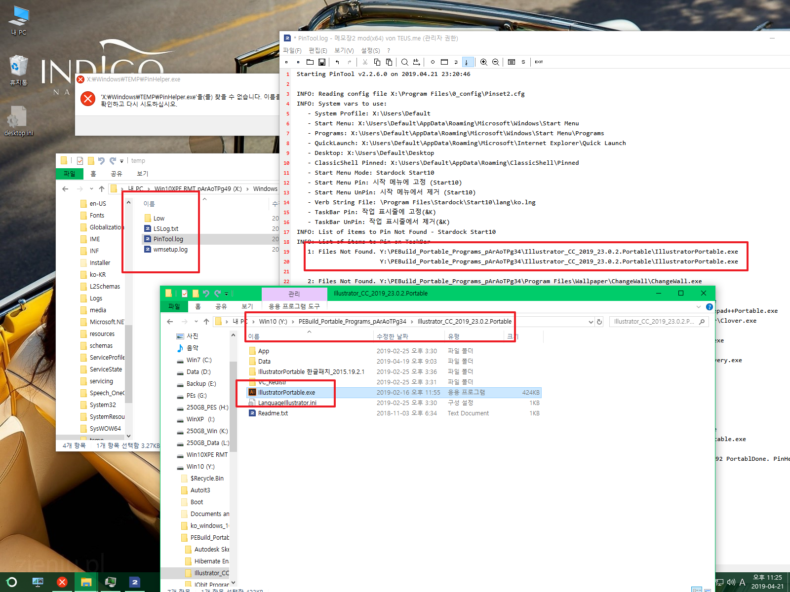Click breadcrumb chevron after Win10 (Y:)
The width and height of the screenshot is (790, 592).
tap(293, 322)
